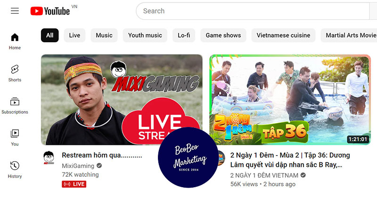Visit the 2 NGÀY 1 ĐÊM VIETNAM channel

pyautogui.click(x=264, y=175)
